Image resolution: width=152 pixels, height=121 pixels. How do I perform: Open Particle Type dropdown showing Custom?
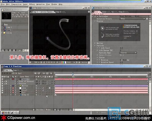pyautogui.click(x=128, y=53)
